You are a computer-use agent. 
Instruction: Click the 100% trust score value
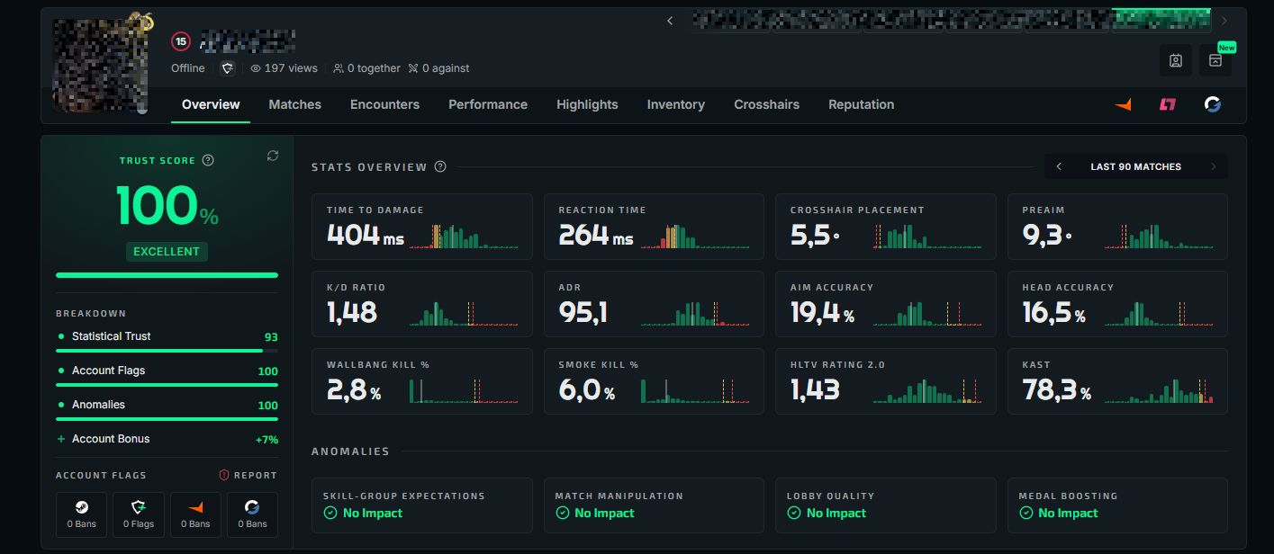167,206
